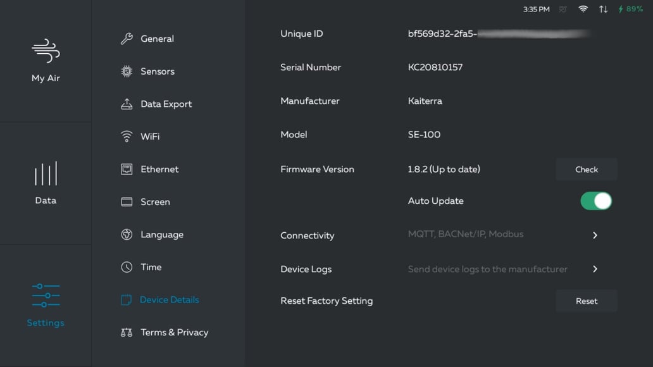Click the Data Export upload icon
This screenshot has height=367, width=653.
[x=127, y=104]
